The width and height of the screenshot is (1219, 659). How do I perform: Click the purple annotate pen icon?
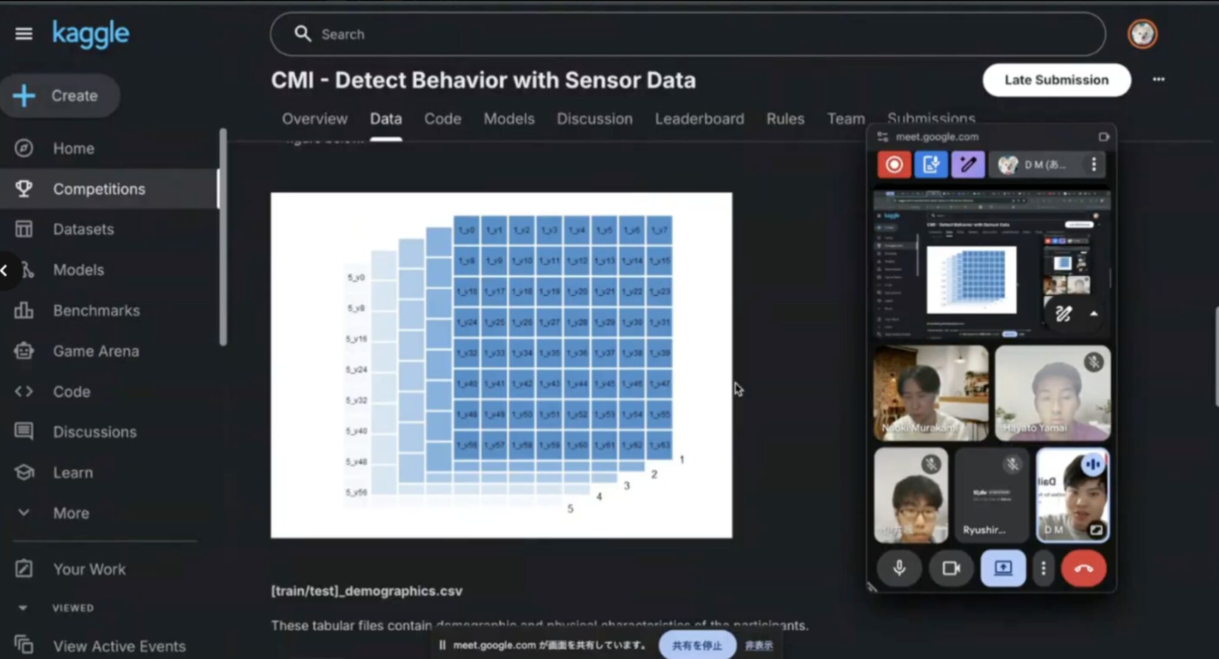pos(968,165)
